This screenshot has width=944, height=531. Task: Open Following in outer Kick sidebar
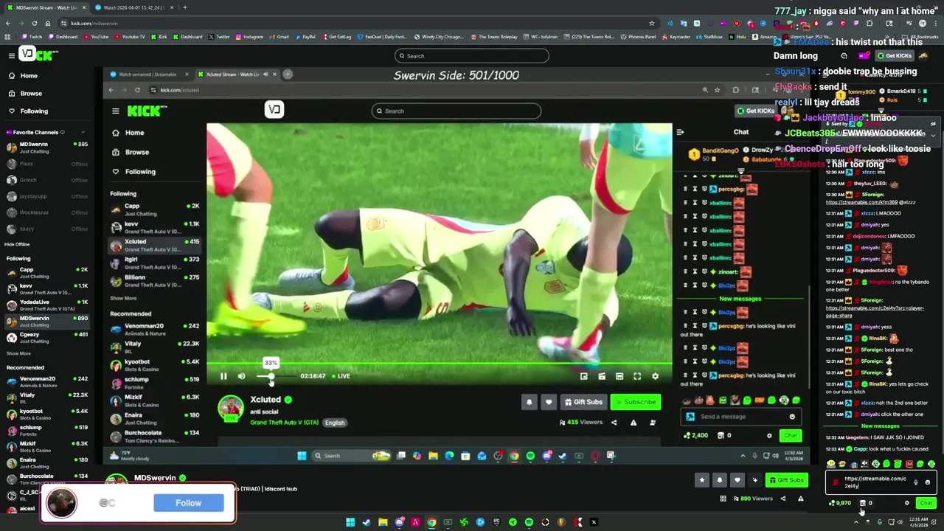click(34, 111)
